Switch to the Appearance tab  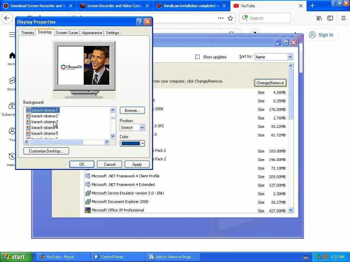pyautogui.click(x=92, y=33)
